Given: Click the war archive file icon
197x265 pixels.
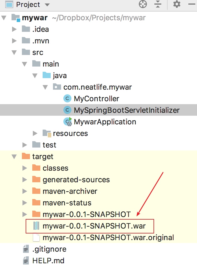Looking at the screenshot, I should coord(36,226).
